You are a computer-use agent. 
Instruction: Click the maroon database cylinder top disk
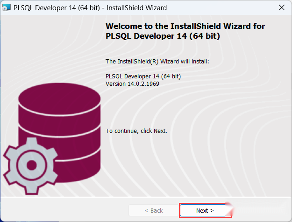tap(59, 98)
